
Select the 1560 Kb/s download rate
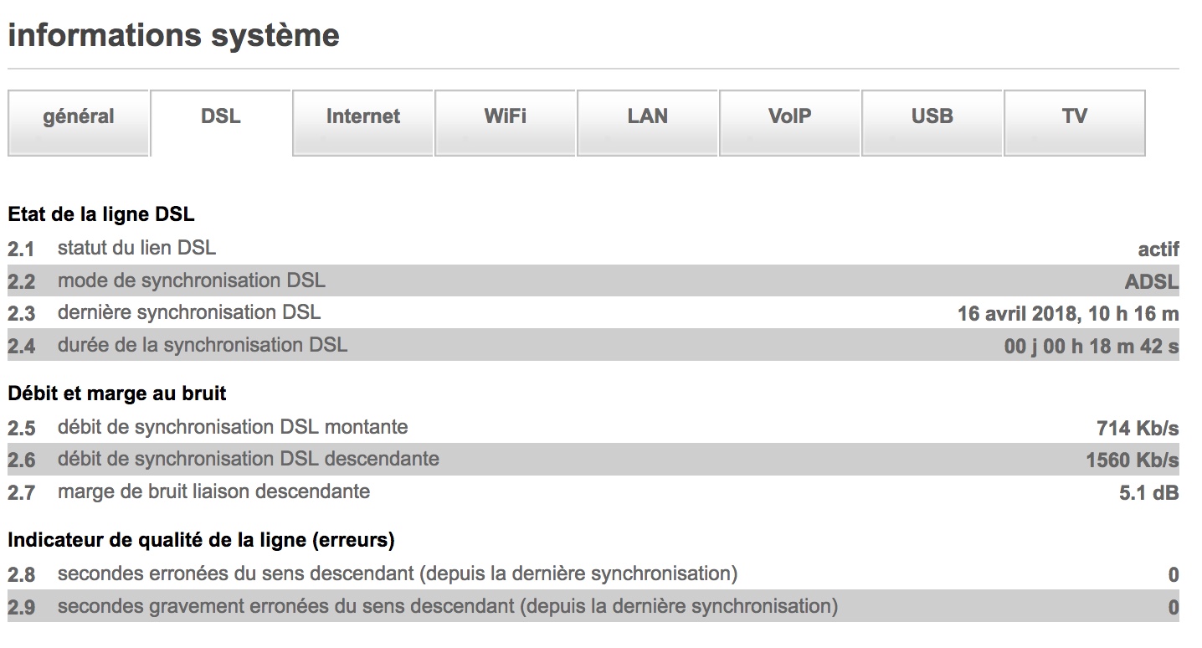[1133, 460]
